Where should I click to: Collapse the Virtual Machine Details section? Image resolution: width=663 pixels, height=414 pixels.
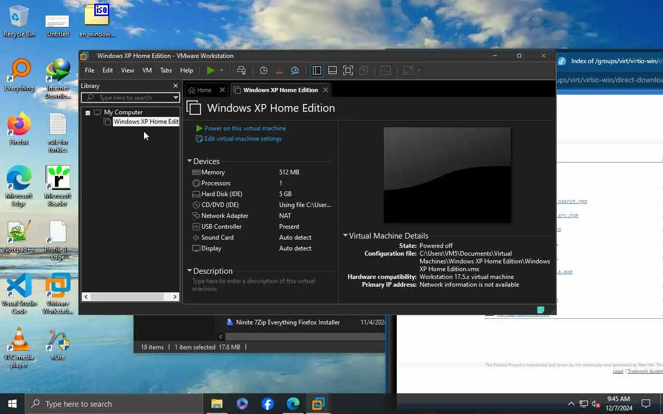click(345, 235)
